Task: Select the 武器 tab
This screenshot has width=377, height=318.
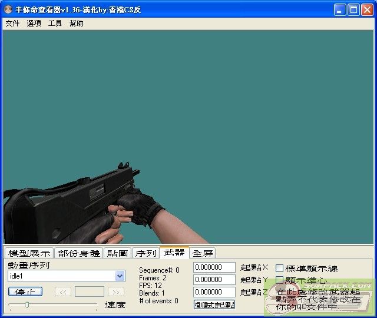Action: click(x=174, y=253)
